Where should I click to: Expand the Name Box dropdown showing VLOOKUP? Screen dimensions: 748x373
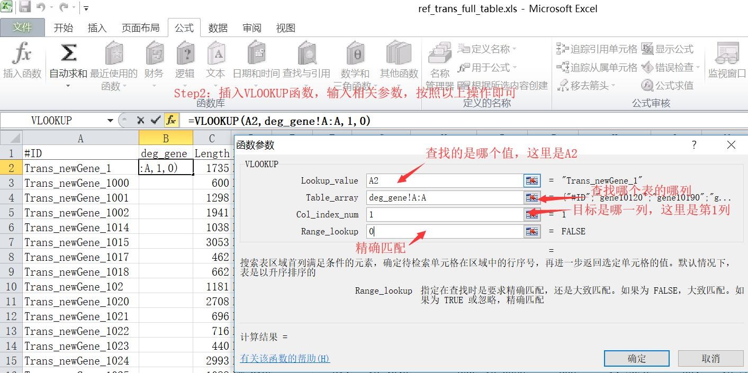pos(110,121)
